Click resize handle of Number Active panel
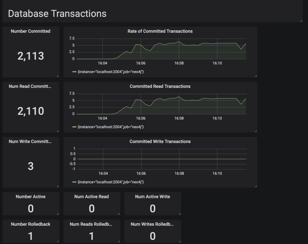The height and width of the screenshot is (244, 308). point(58,214)
